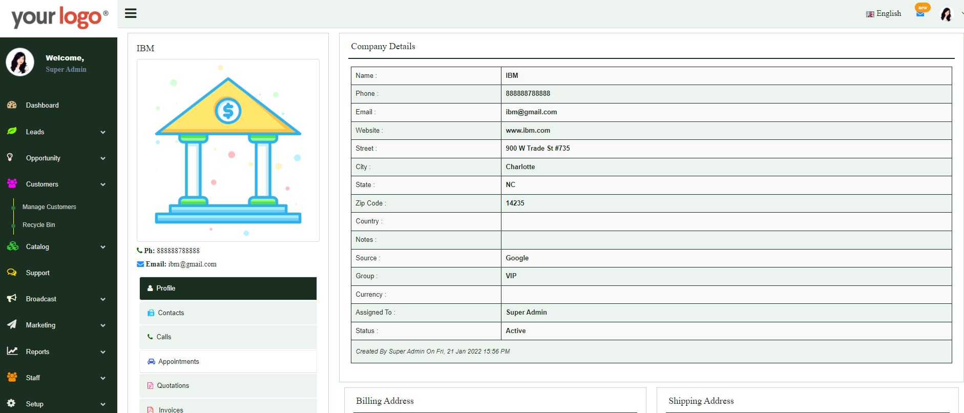Expand the Marketing submenu chevron
964x413 pixels.
click(103, 325)
